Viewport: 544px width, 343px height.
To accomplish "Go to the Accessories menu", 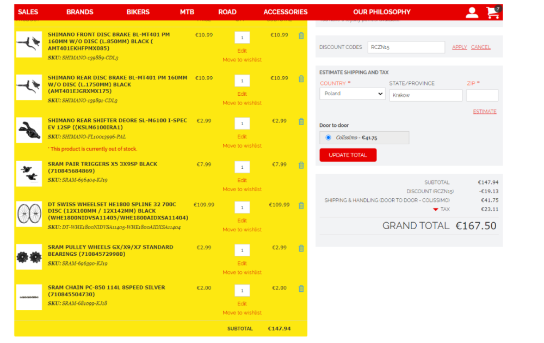I will [x=286, y=12].
